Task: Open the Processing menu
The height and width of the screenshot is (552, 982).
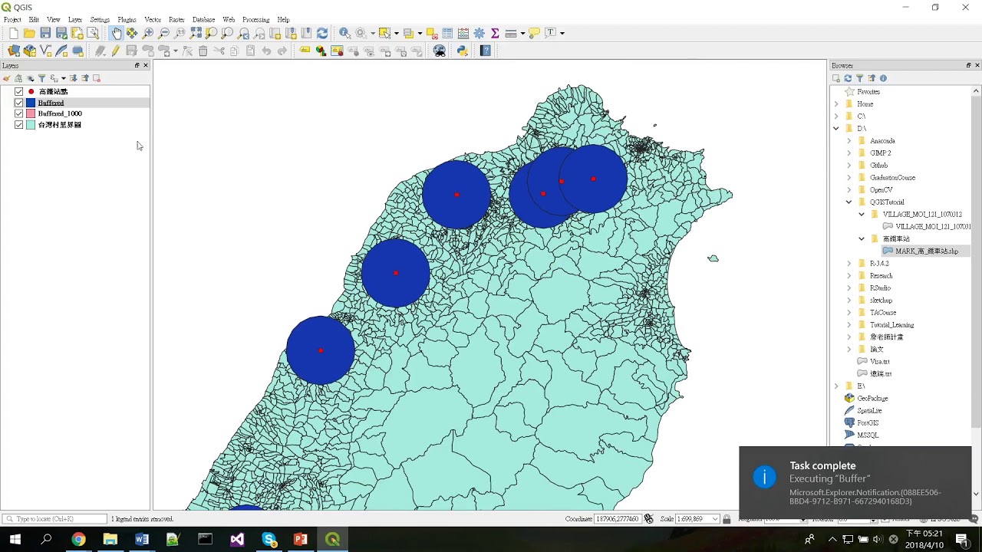Action: click(x=255, y=19)
